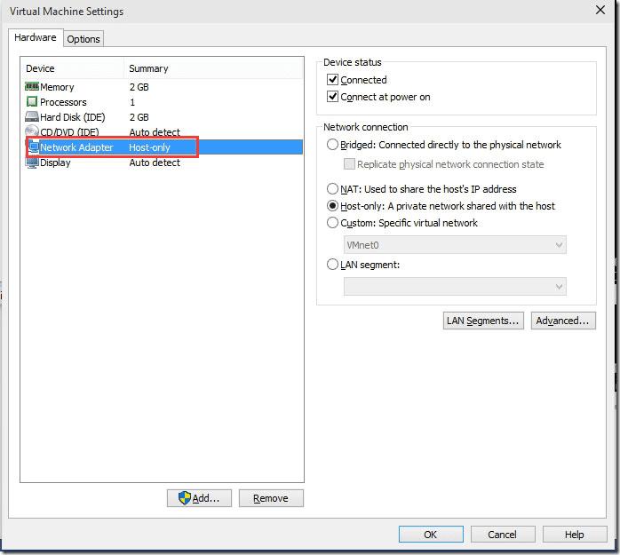Open LAN Segments... dialog
The image size is (620, 555).
click(483, 321)
